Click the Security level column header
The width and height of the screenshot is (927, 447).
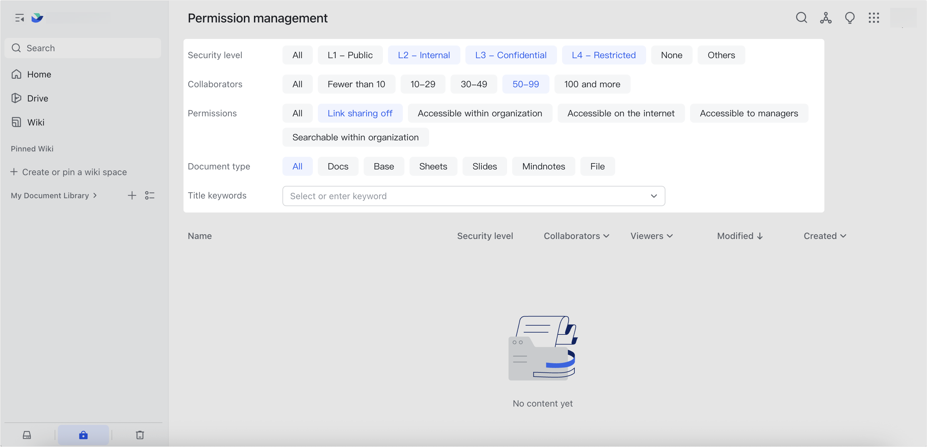click(x=485, y=236)
